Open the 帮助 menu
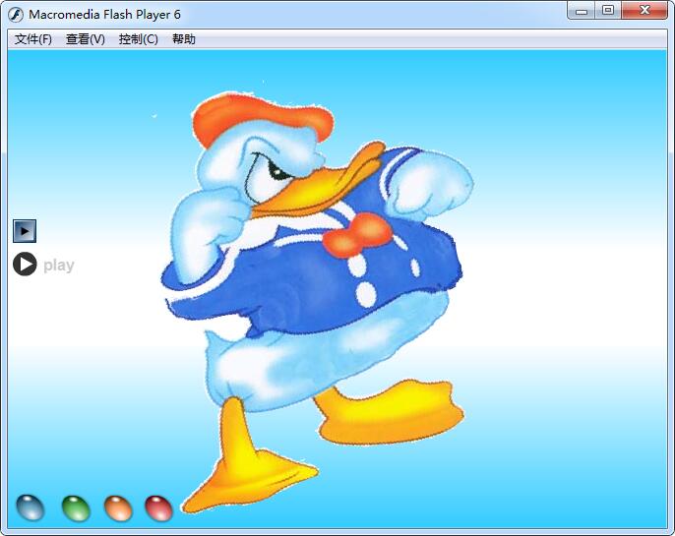The width and height of the screenshot is (675, 536). pyautogui.click(x=184, y=39)
